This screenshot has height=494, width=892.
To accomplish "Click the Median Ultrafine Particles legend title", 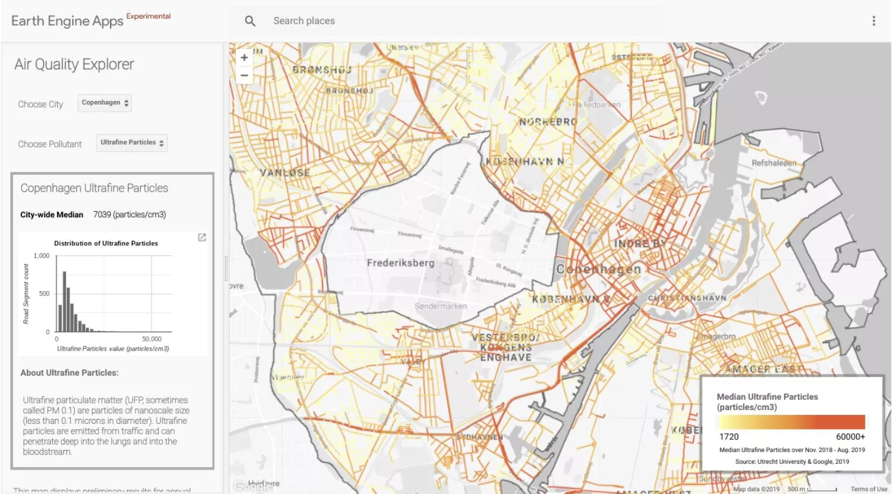I will (x=767, y=402).
